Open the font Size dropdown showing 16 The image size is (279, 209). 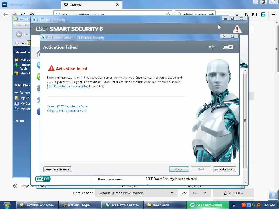click(200, 193)
